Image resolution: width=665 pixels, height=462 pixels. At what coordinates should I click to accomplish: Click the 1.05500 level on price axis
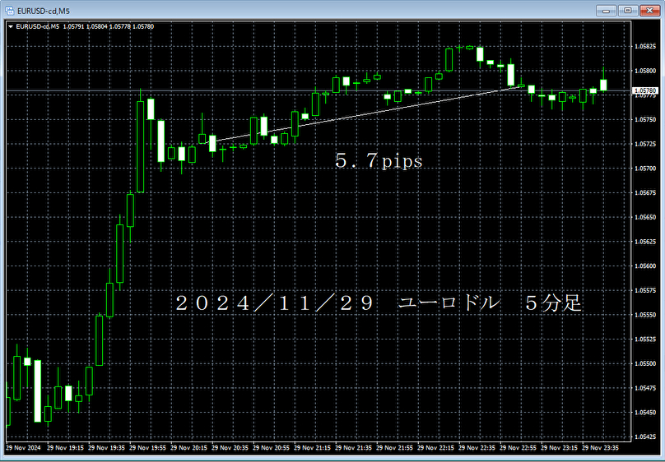point(644,363)
